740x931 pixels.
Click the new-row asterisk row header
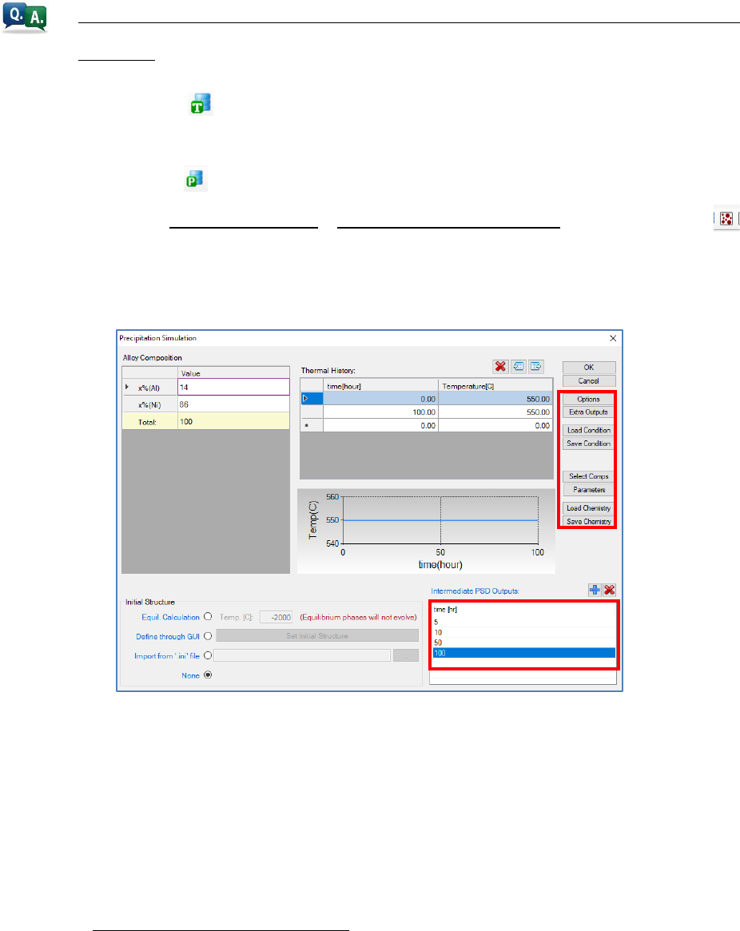(312, 425)
